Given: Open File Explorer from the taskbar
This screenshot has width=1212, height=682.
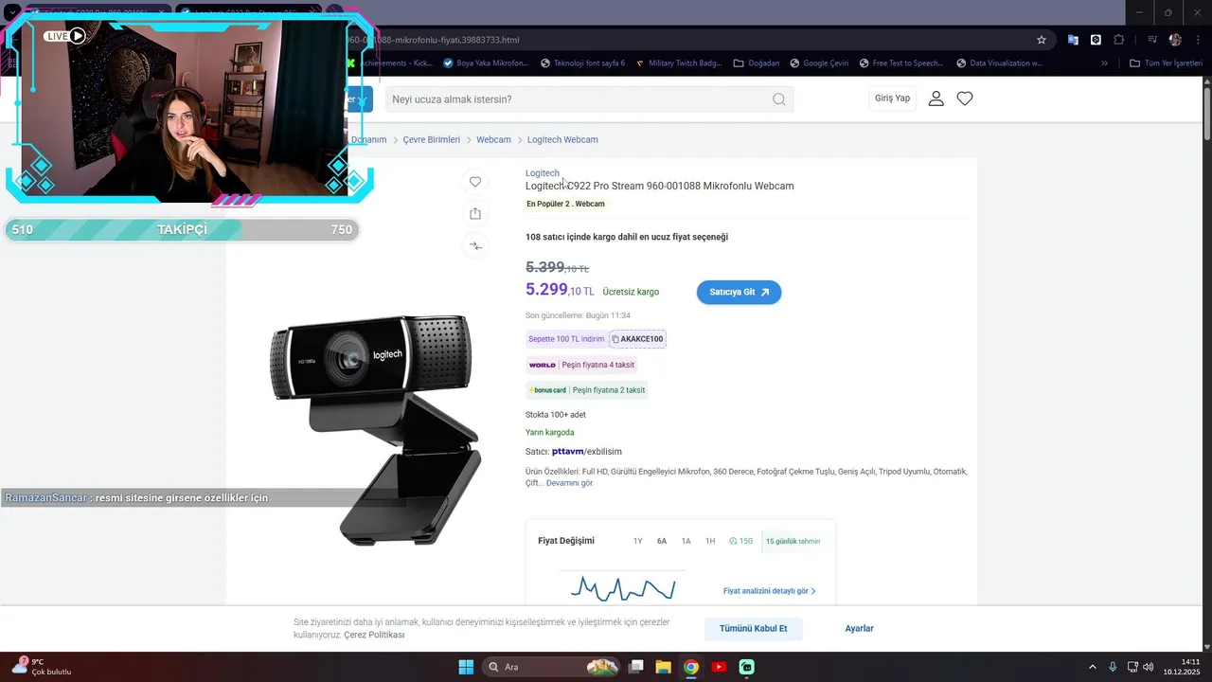Looking at the screenshot, I should (x=663, y=667).
